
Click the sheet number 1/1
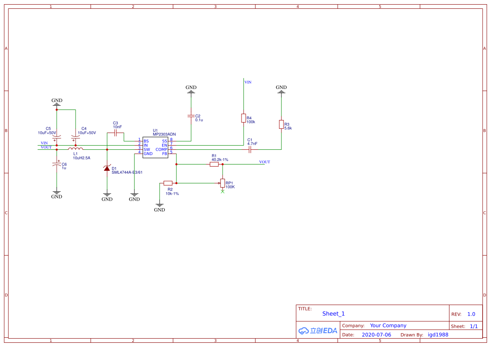474,326
